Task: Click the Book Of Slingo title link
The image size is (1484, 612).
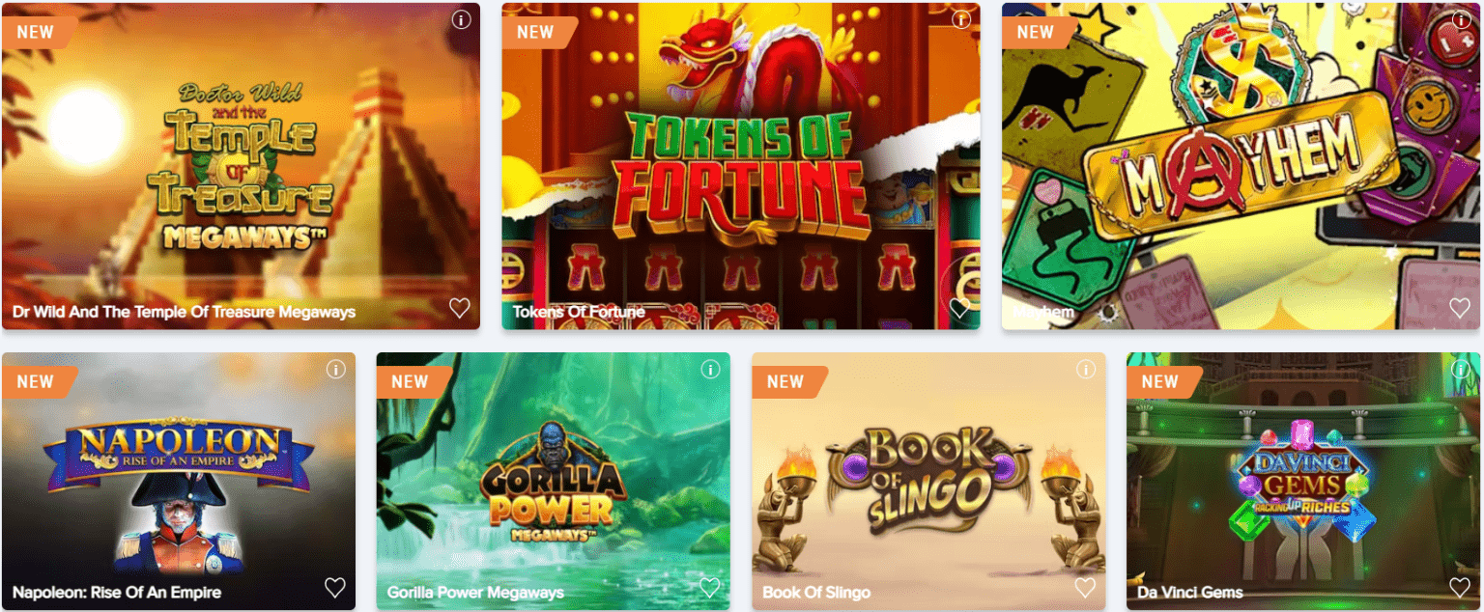Action: 816,593
